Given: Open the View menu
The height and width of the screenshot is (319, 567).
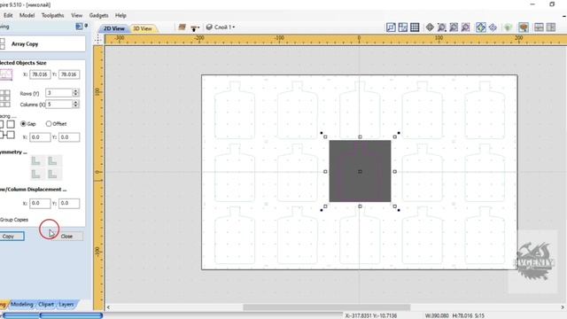Looking at the screenshot, I should click(x=77, y=15).
